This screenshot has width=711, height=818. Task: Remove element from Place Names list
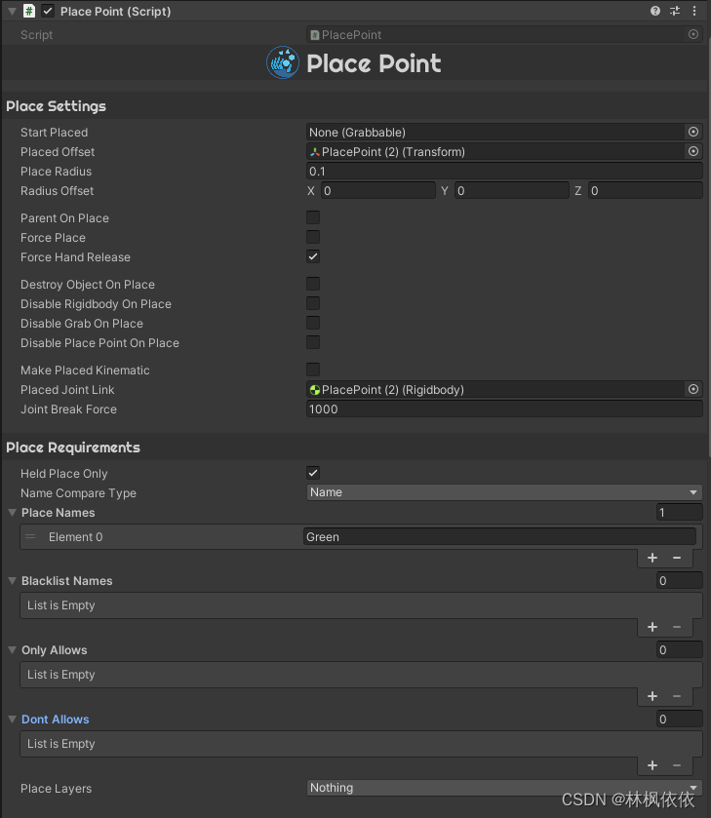(677, 558)
